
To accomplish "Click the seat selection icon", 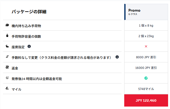I will point(7,46).
